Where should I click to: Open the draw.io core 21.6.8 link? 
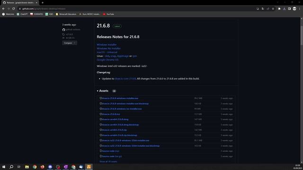click(x=125, y=79)
